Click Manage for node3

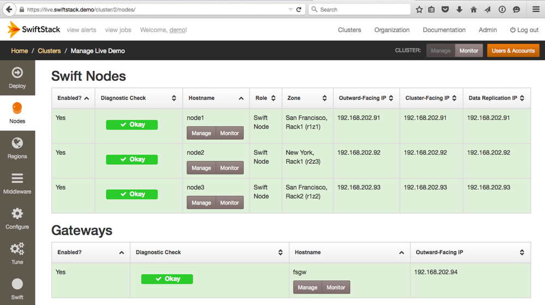point(201,202)
